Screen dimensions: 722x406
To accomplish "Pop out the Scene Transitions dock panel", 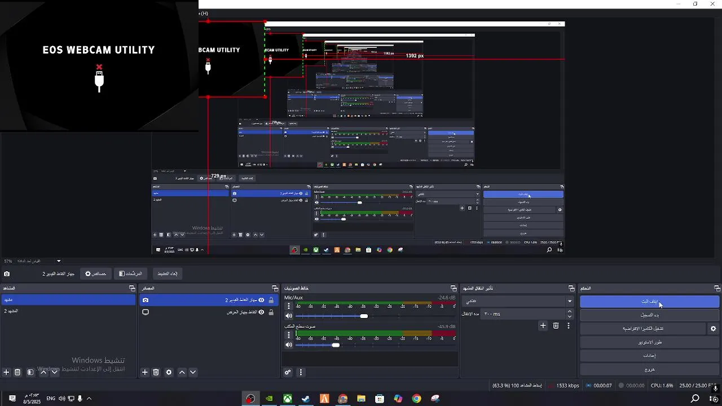I will click(x=571, y=289).
